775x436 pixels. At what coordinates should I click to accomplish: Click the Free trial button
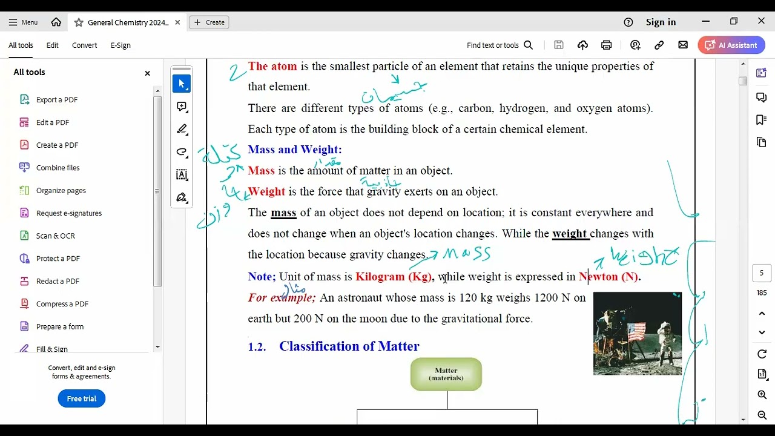[82, 398]
